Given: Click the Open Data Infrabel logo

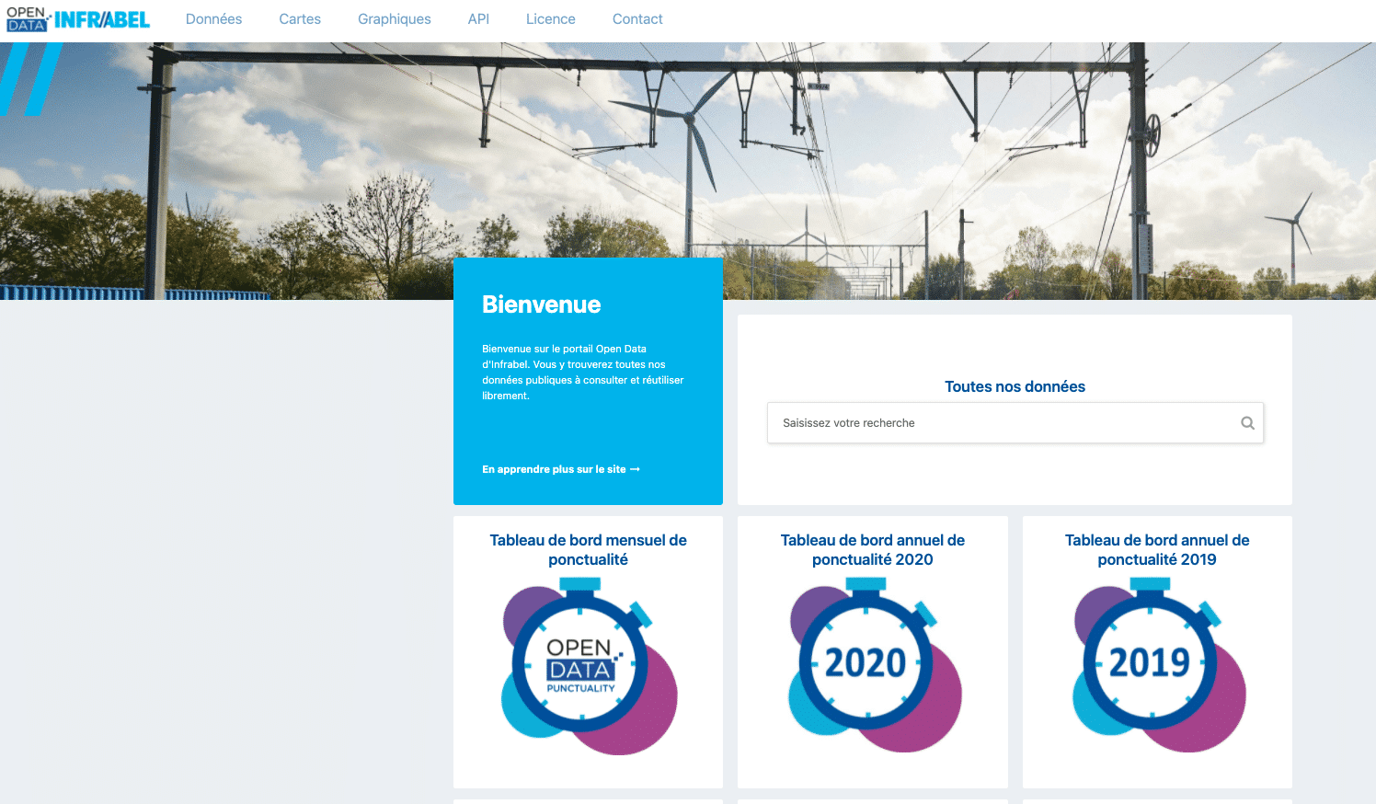Looking at the screenshot, I should (x=78, y=19).
